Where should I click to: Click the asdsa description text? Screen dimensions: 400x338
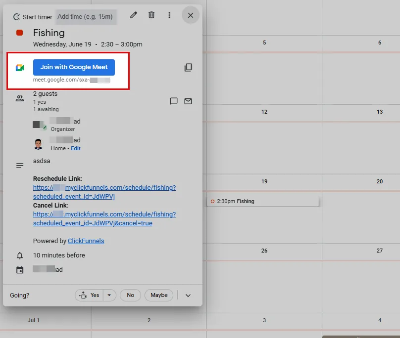pyautogui.click(x=42, y=161)
